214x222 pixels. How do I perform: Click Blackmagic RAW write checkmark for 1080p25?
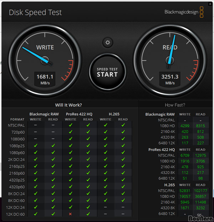[36, 145]
